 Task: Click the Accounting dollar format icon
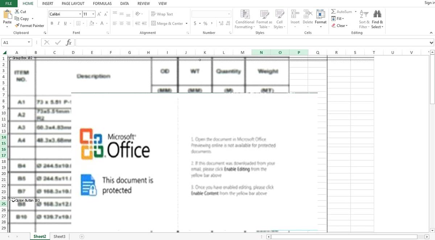(x=195, y=23)
